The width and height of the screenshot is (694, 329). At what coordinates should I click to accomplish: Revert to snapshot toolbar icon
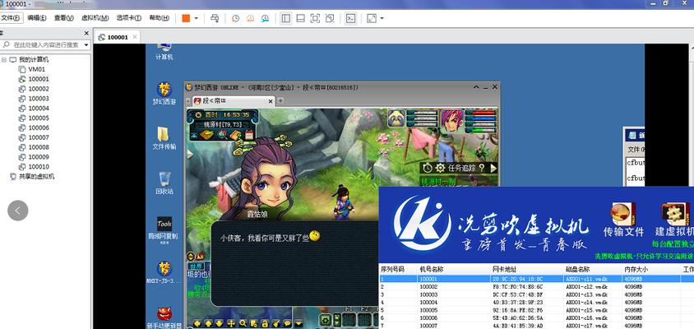(251, 18)
